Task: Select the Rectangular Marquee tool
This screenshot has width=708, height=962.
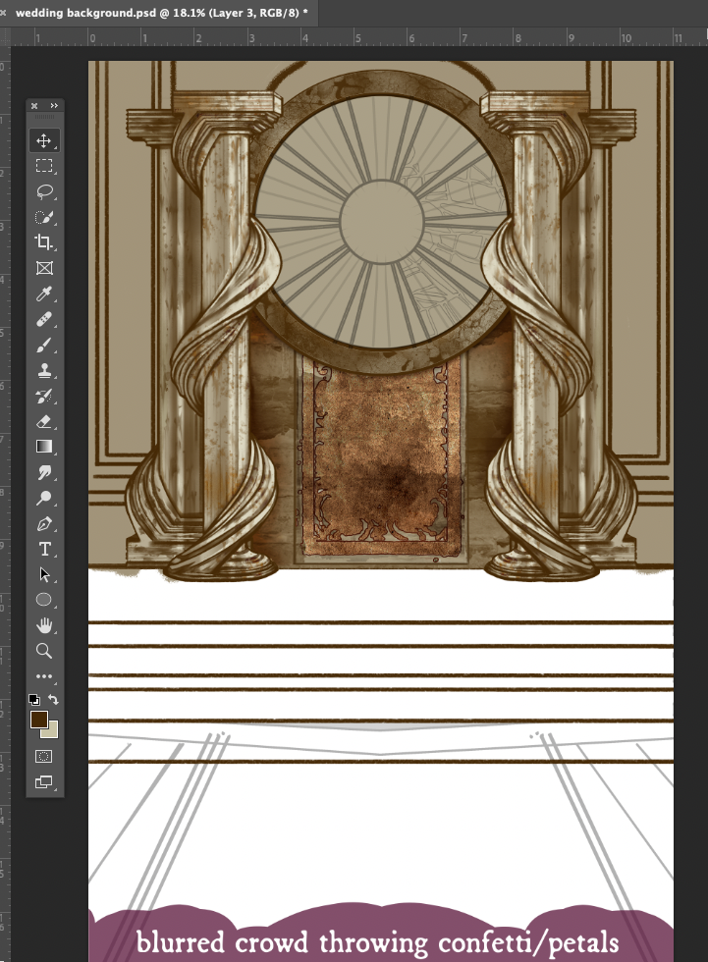Action: pyautogui.click(x=44, y=166)
